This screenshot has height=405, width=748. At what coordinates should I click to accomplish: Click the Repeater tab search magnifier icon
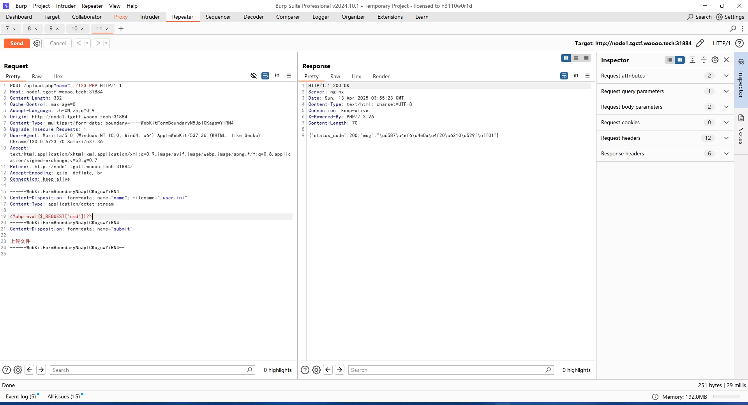(x=733, y=28)
